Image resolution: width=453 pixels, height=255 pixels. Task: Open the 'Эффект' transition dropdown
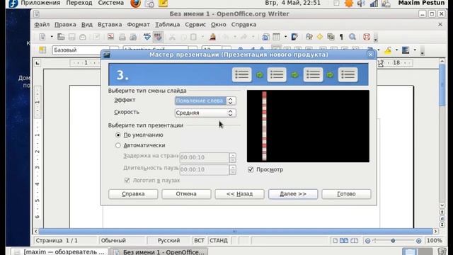click(205, 101)
